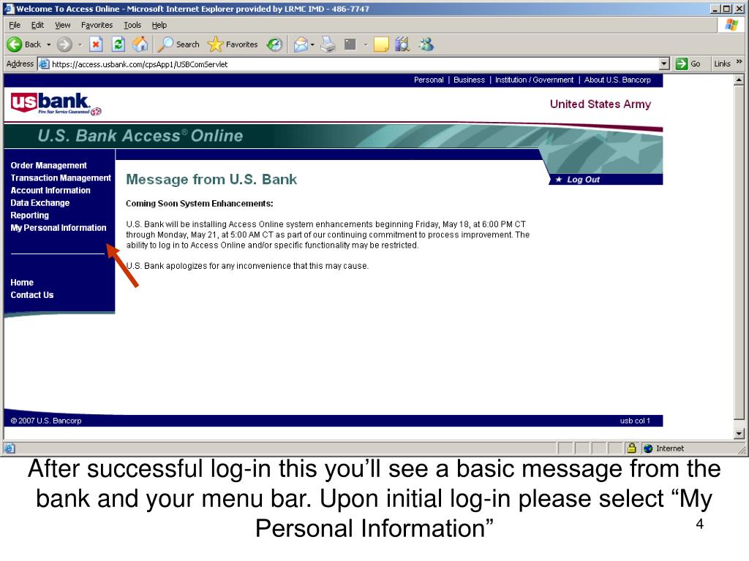Click the Forward arrow button
The height and width of the screenshot is (561, 749).
(64, 45)
